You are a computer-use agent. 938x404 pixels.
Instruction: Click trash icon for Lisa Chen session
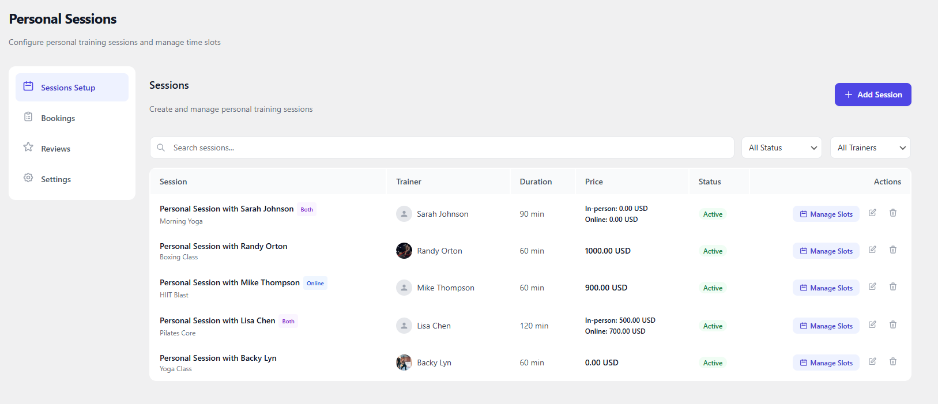pos(892,324)
